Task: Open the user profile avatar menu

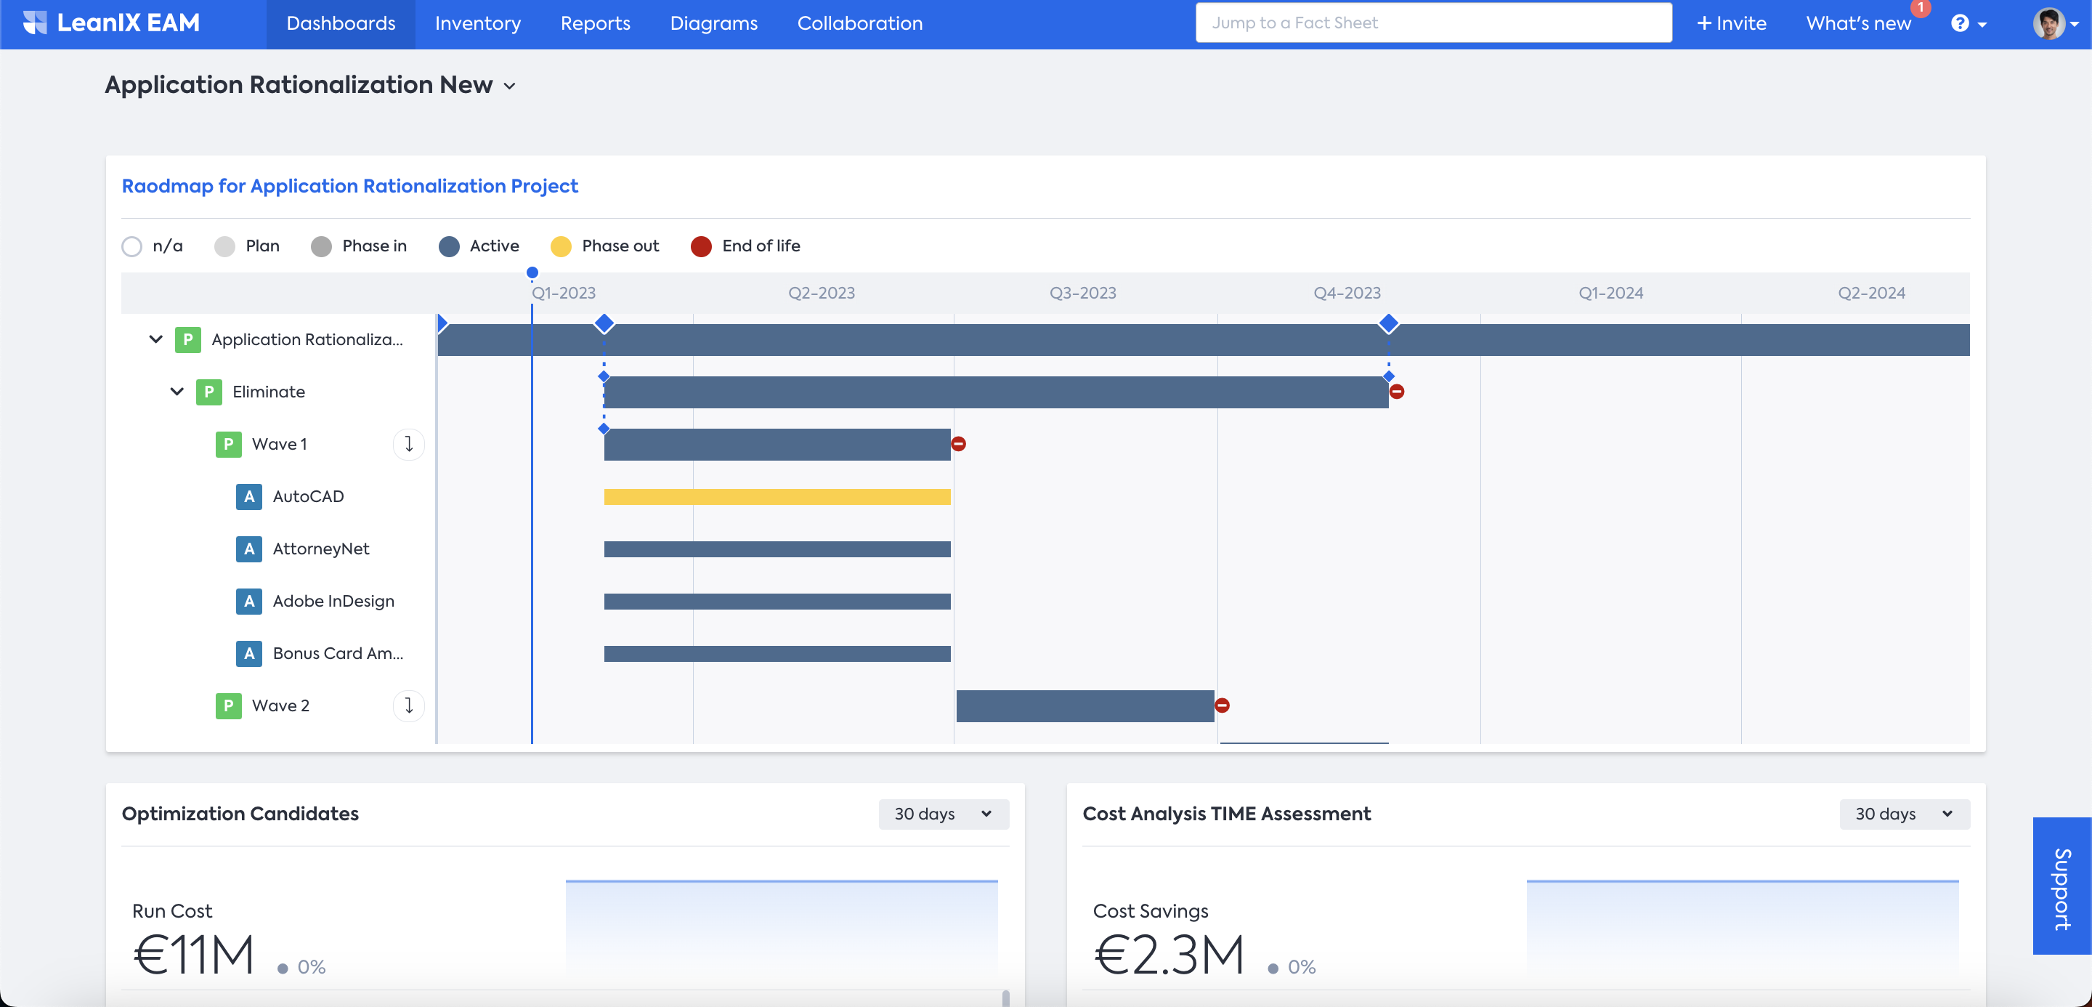Action: (2049, 23)
